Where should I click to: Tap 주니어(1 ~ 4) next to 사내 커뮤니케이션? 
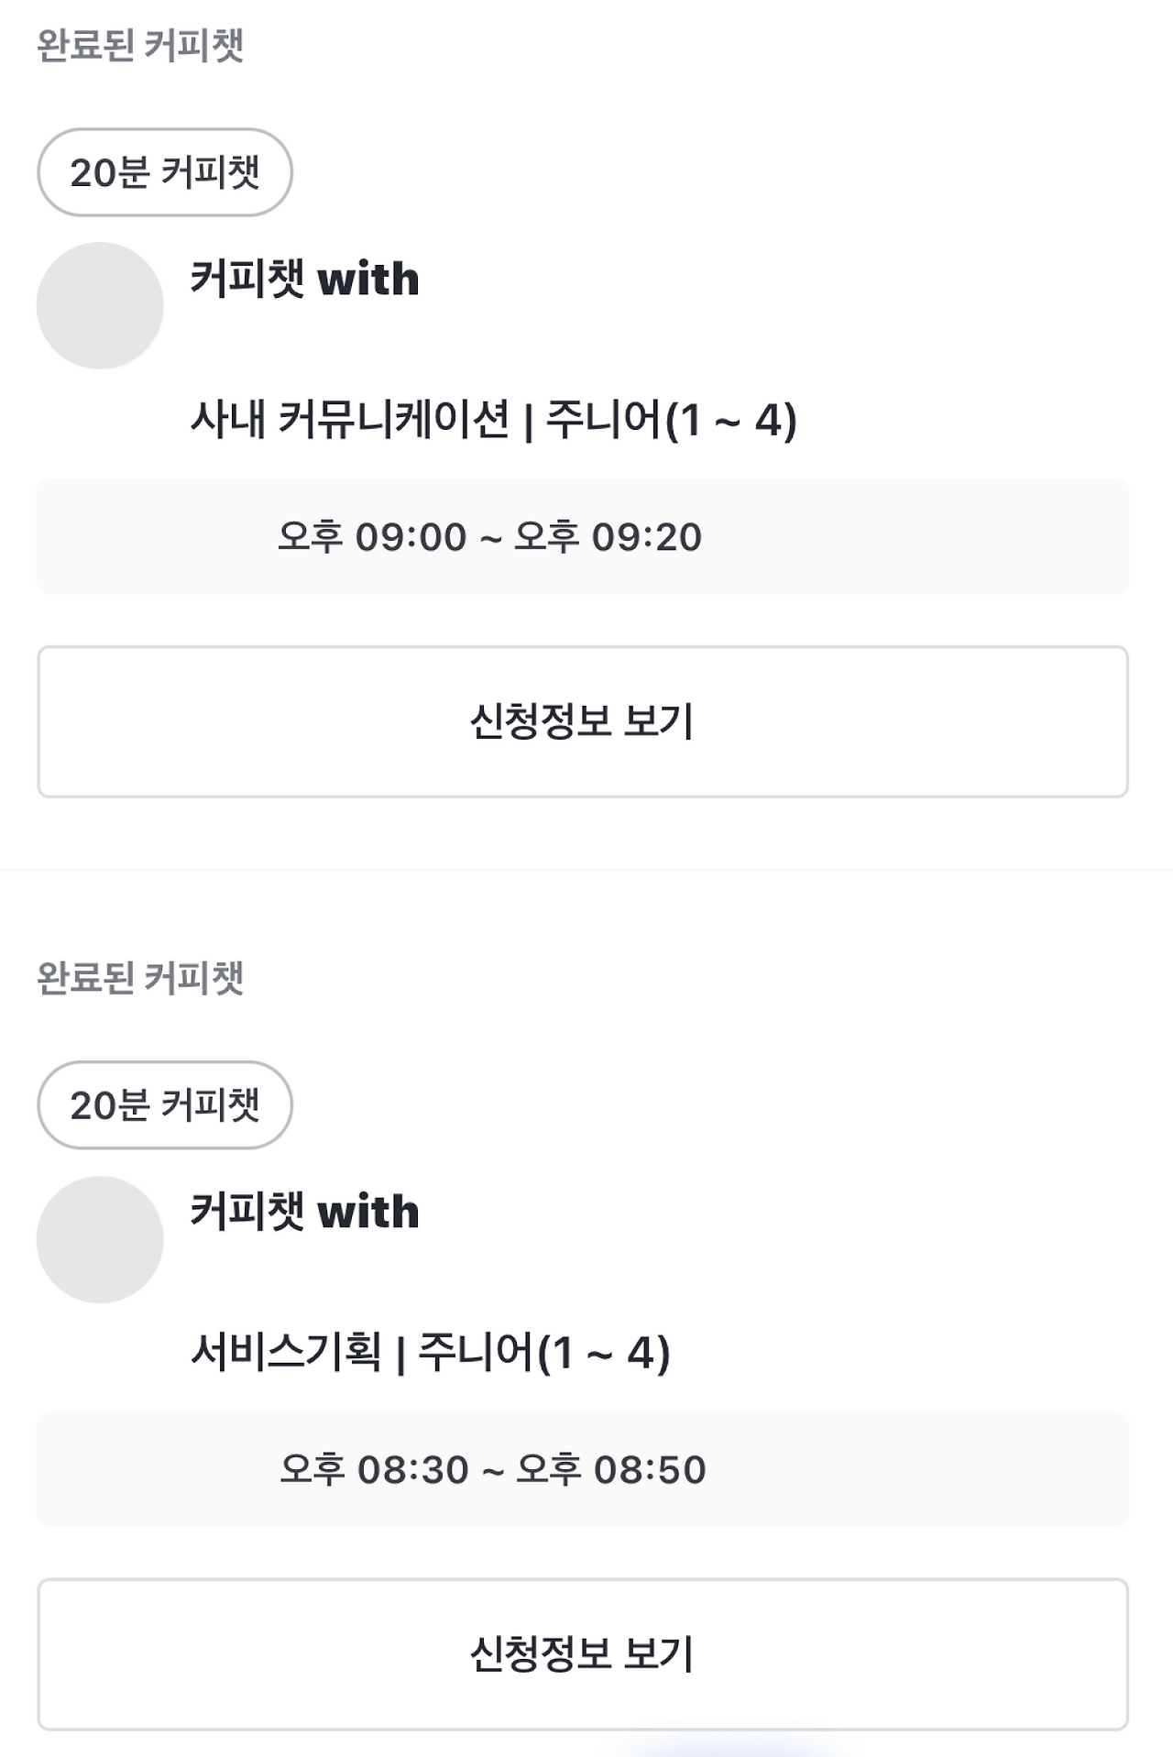(672, 420)
